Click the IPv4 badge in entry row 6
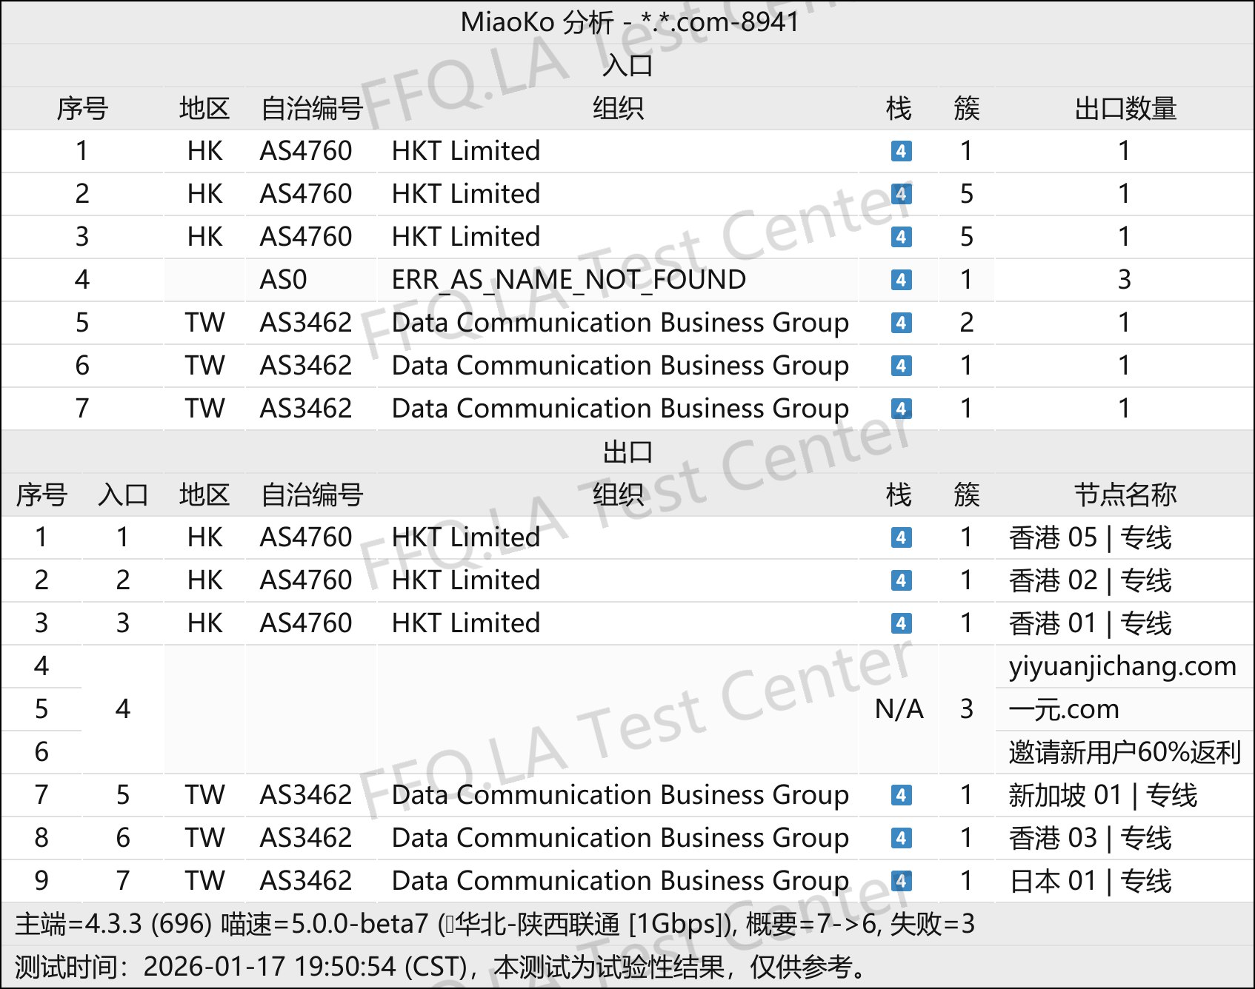This screenshot has width=1255, height=989. coord(901,366)
